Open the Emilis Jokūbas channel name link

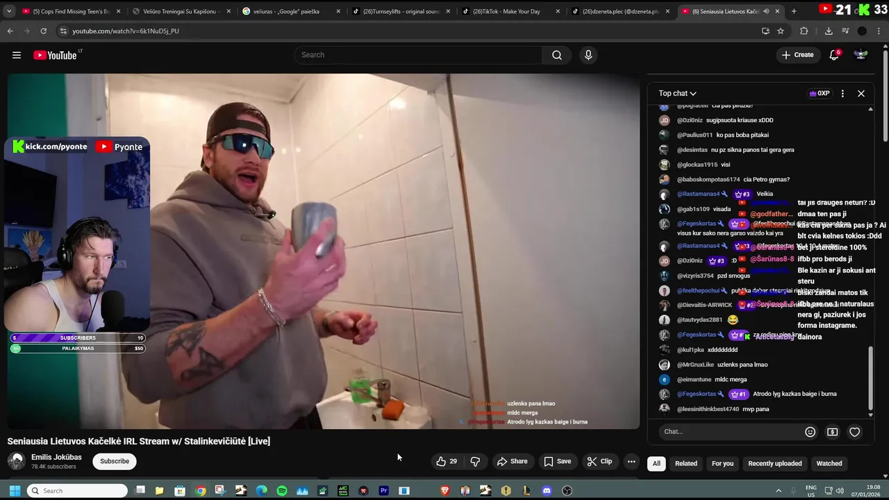point(56,457)
